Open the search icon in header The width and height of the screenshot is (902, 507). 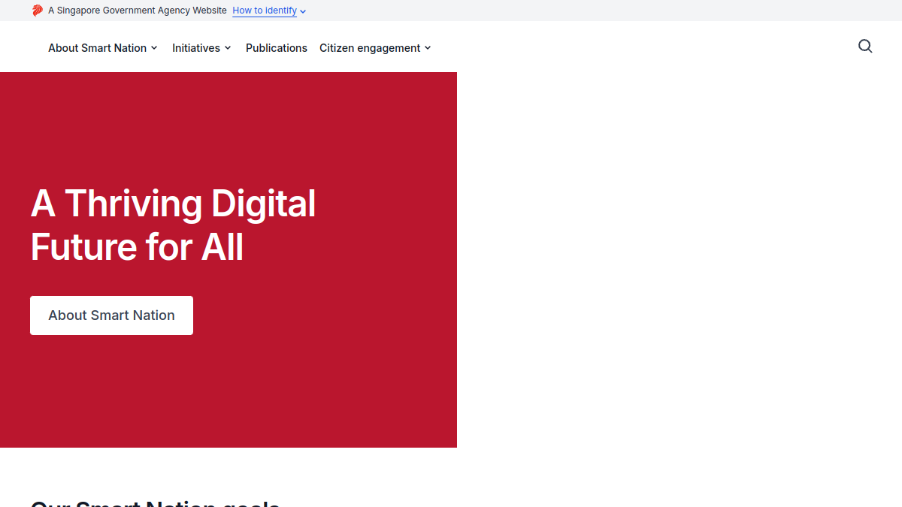point(865,47)
